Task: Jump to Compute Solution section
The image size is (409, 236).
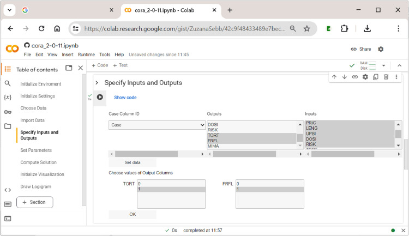Action: point(38,162)
